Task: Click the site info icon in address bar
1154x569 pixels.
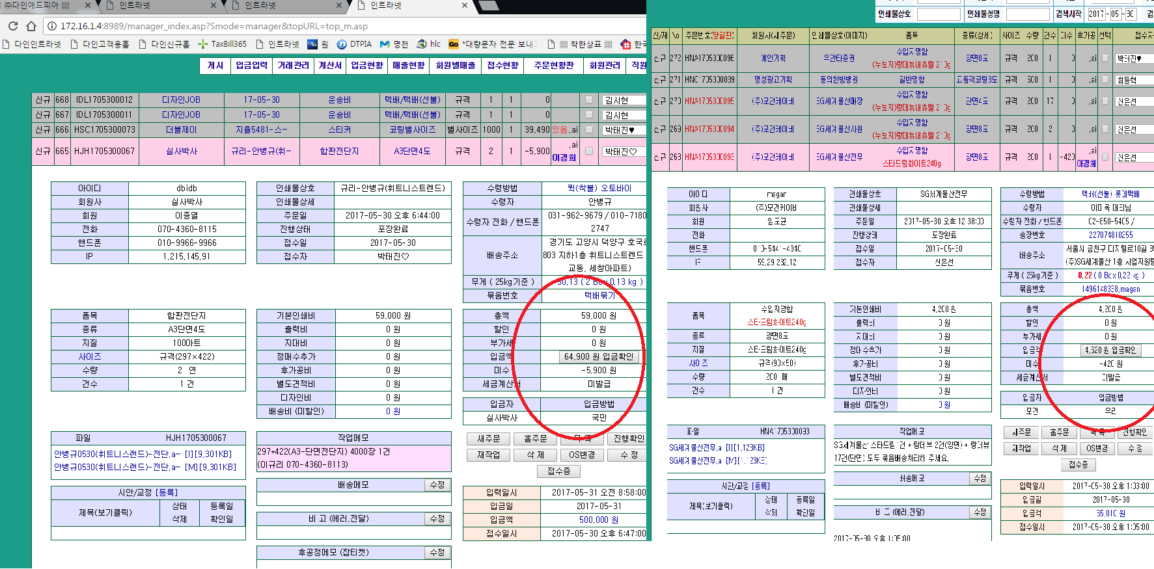Action: point(52,26)
